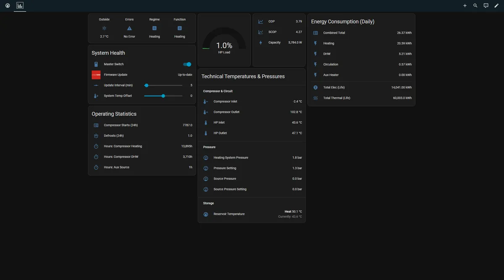504x280 pixels.
Task: Click the Aux Heater energy lightning icon
Action: (x=315, y=75)
